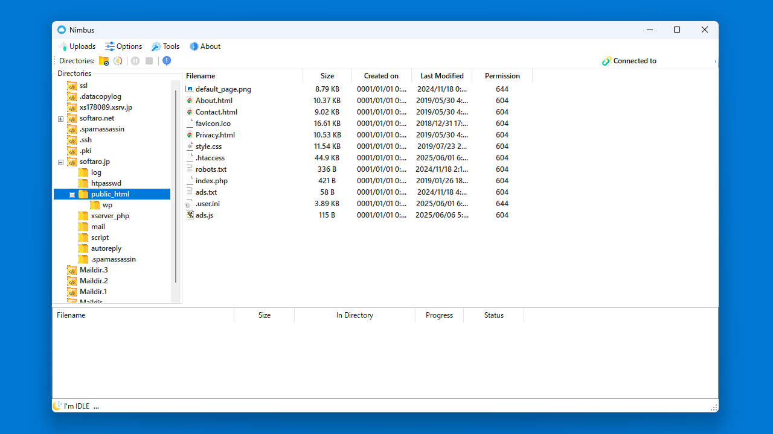Click the Chrome icon beside Privacy.html
Screen dimensions: 773x434
(190, 135)
